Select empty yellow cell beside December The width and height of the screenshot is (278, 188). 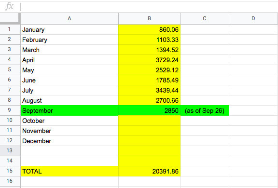pyautogui.click(x=150, y=141)
